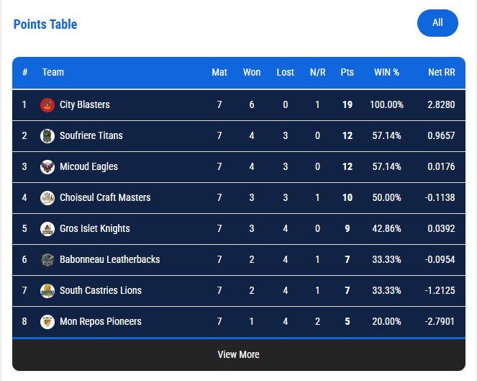Sort by the Net RR column header
The height and width of the screenshot is (381, 477).
(442, 72)
